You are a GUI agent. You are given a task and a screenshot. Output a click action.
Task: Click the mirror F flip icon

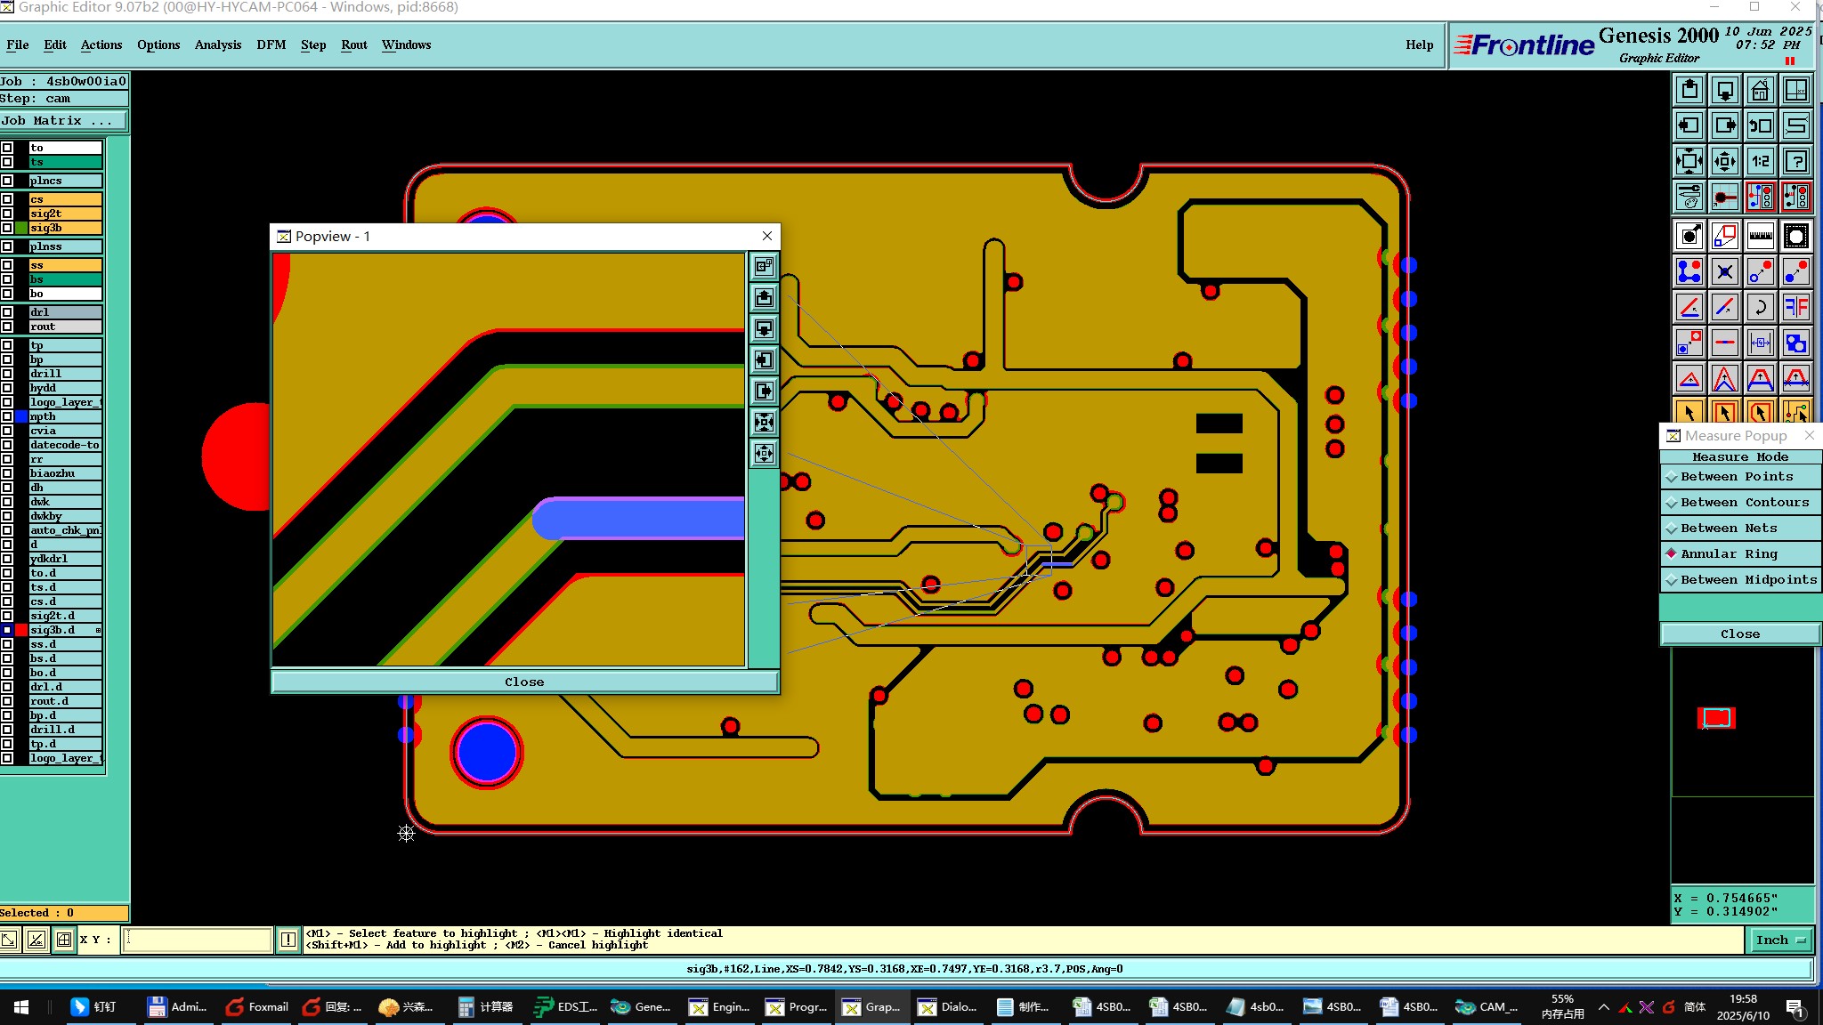[1796, 308]
